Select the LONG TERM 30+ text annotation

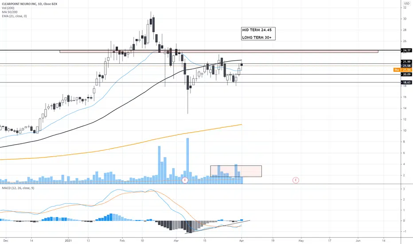coord(257,37)
